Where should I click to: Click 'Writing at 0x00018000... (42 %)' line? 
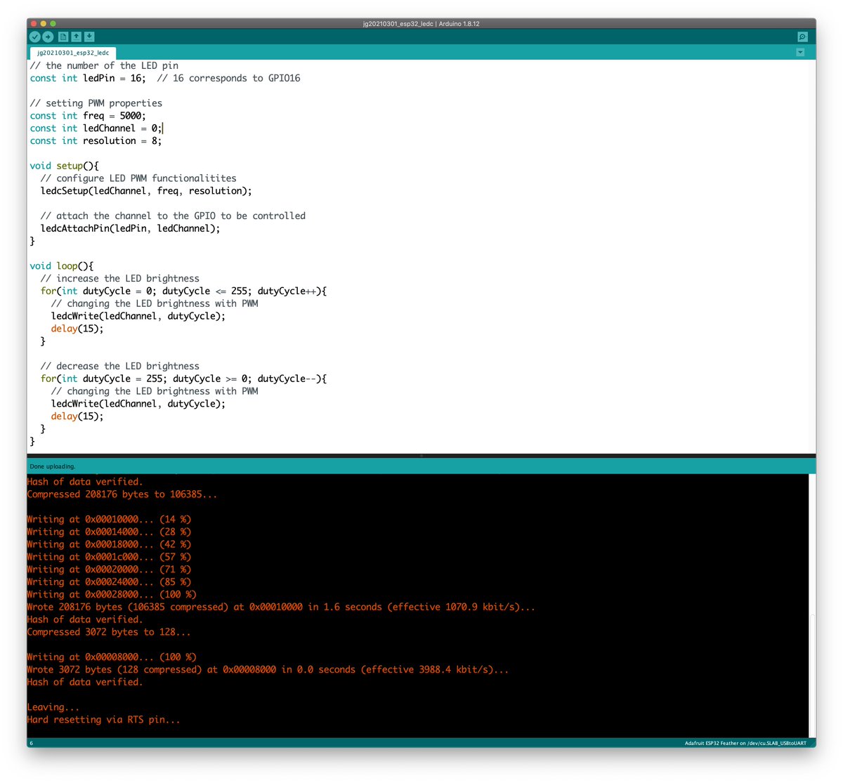coord(109,545)
